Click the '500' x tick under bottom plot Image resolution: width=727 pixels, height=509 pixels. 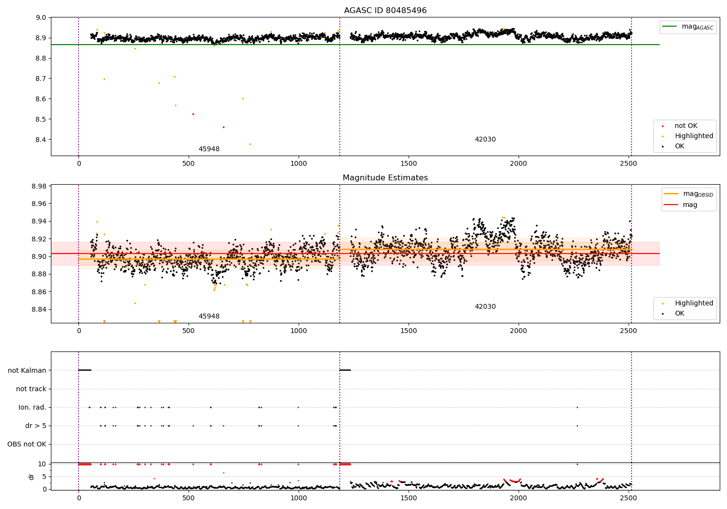point(189,498)
